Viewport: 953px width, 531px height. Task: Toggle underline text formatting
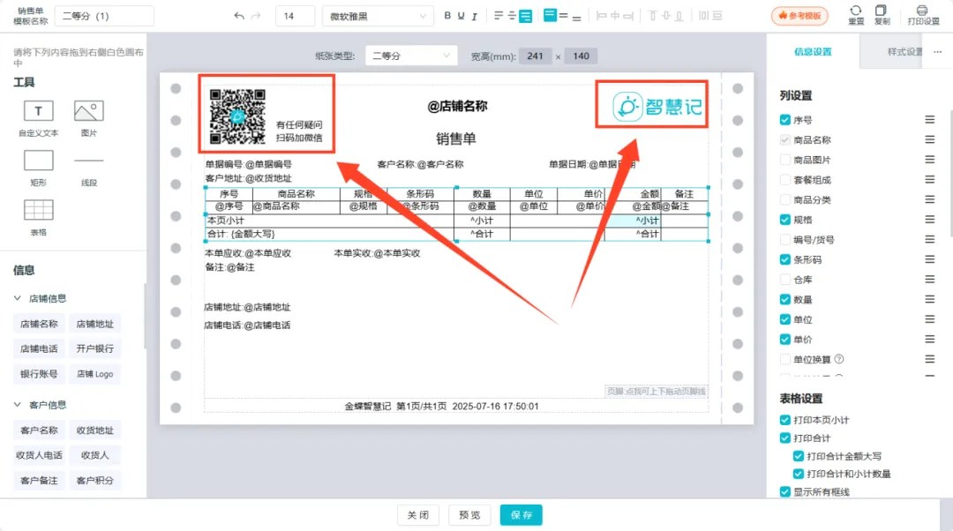[461, 16]
